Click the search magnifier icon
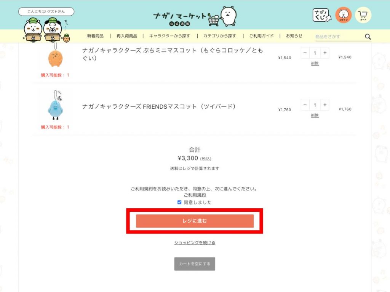Screen dimensions: 390x292 click(368, 36)
